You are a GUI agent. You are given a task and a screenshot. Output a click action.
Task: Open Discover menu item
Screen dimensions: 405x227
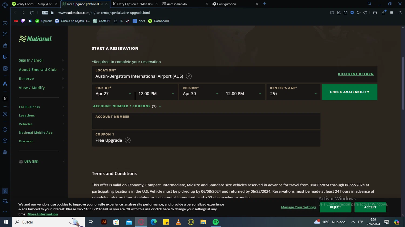coord(41,141)
